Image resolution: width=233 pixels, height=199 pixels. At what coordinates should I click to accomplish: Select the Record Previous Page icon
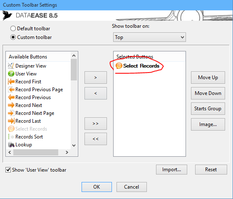point(11,89)
